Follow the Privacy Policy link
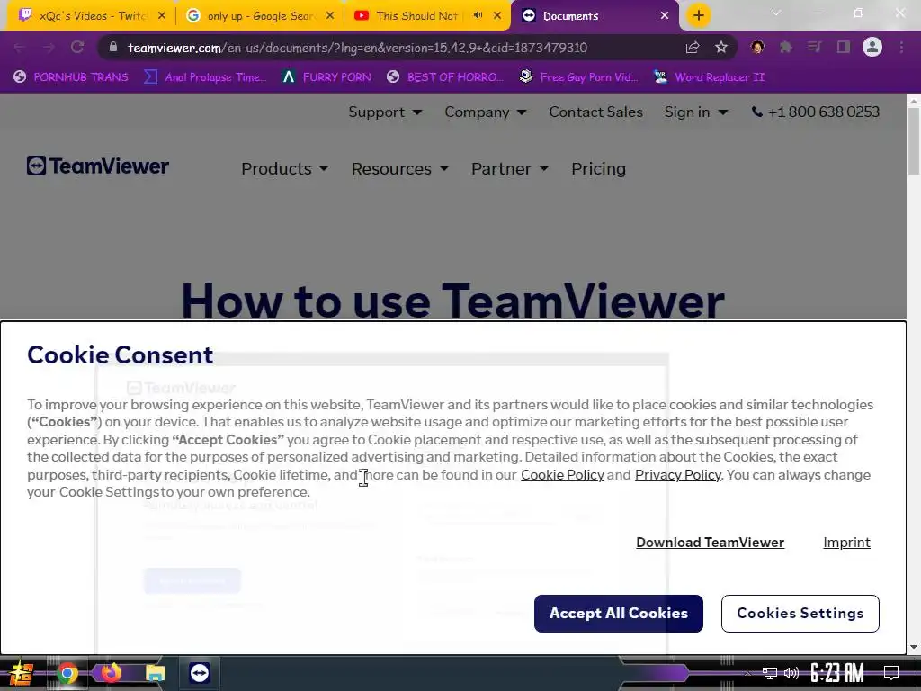Viewport: 921px width, 691px height. tap(678, 475)
